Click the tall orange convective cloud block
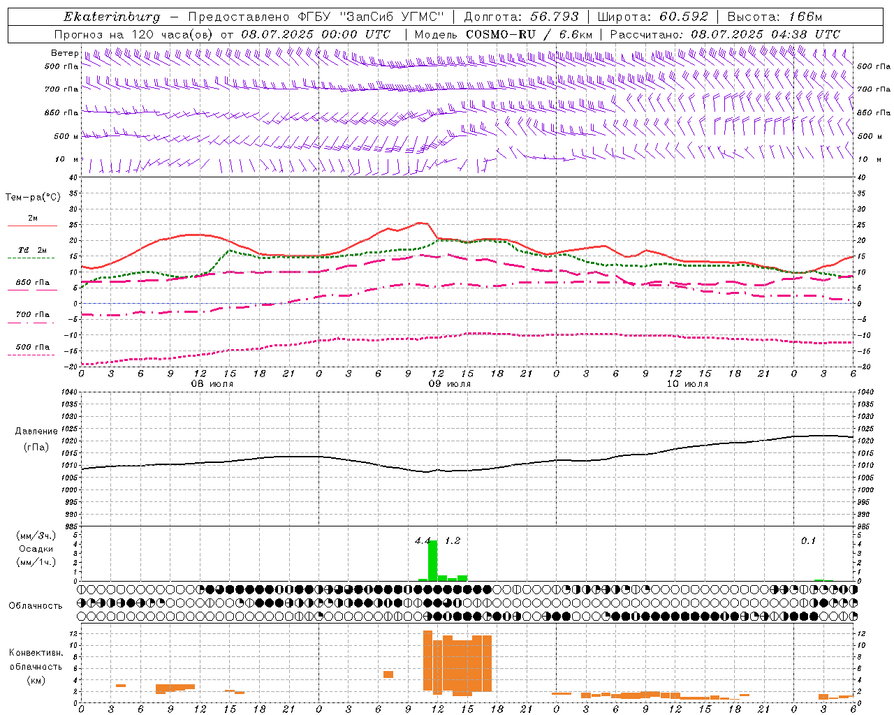 pyautogui.click(x=457, y=663)
